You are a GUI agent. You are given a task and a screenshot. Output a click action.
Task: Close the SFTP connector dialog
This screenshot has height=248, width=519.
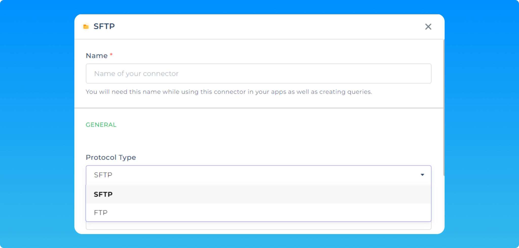point(428,27)
